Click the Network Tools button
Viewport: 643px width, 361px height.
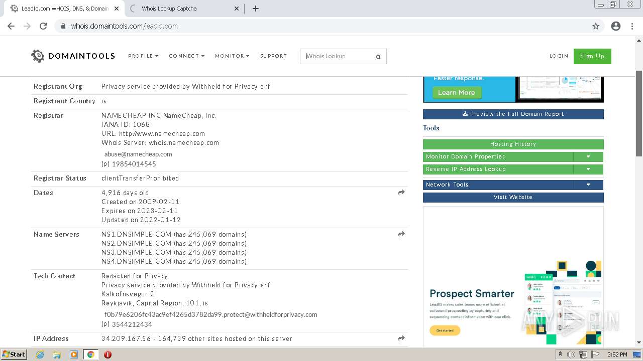[498, 185]
